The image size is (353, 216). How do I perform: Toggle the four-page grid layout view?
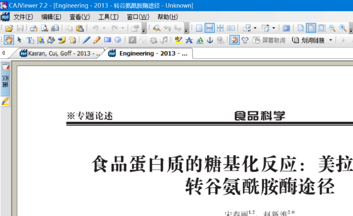(220, 28)
